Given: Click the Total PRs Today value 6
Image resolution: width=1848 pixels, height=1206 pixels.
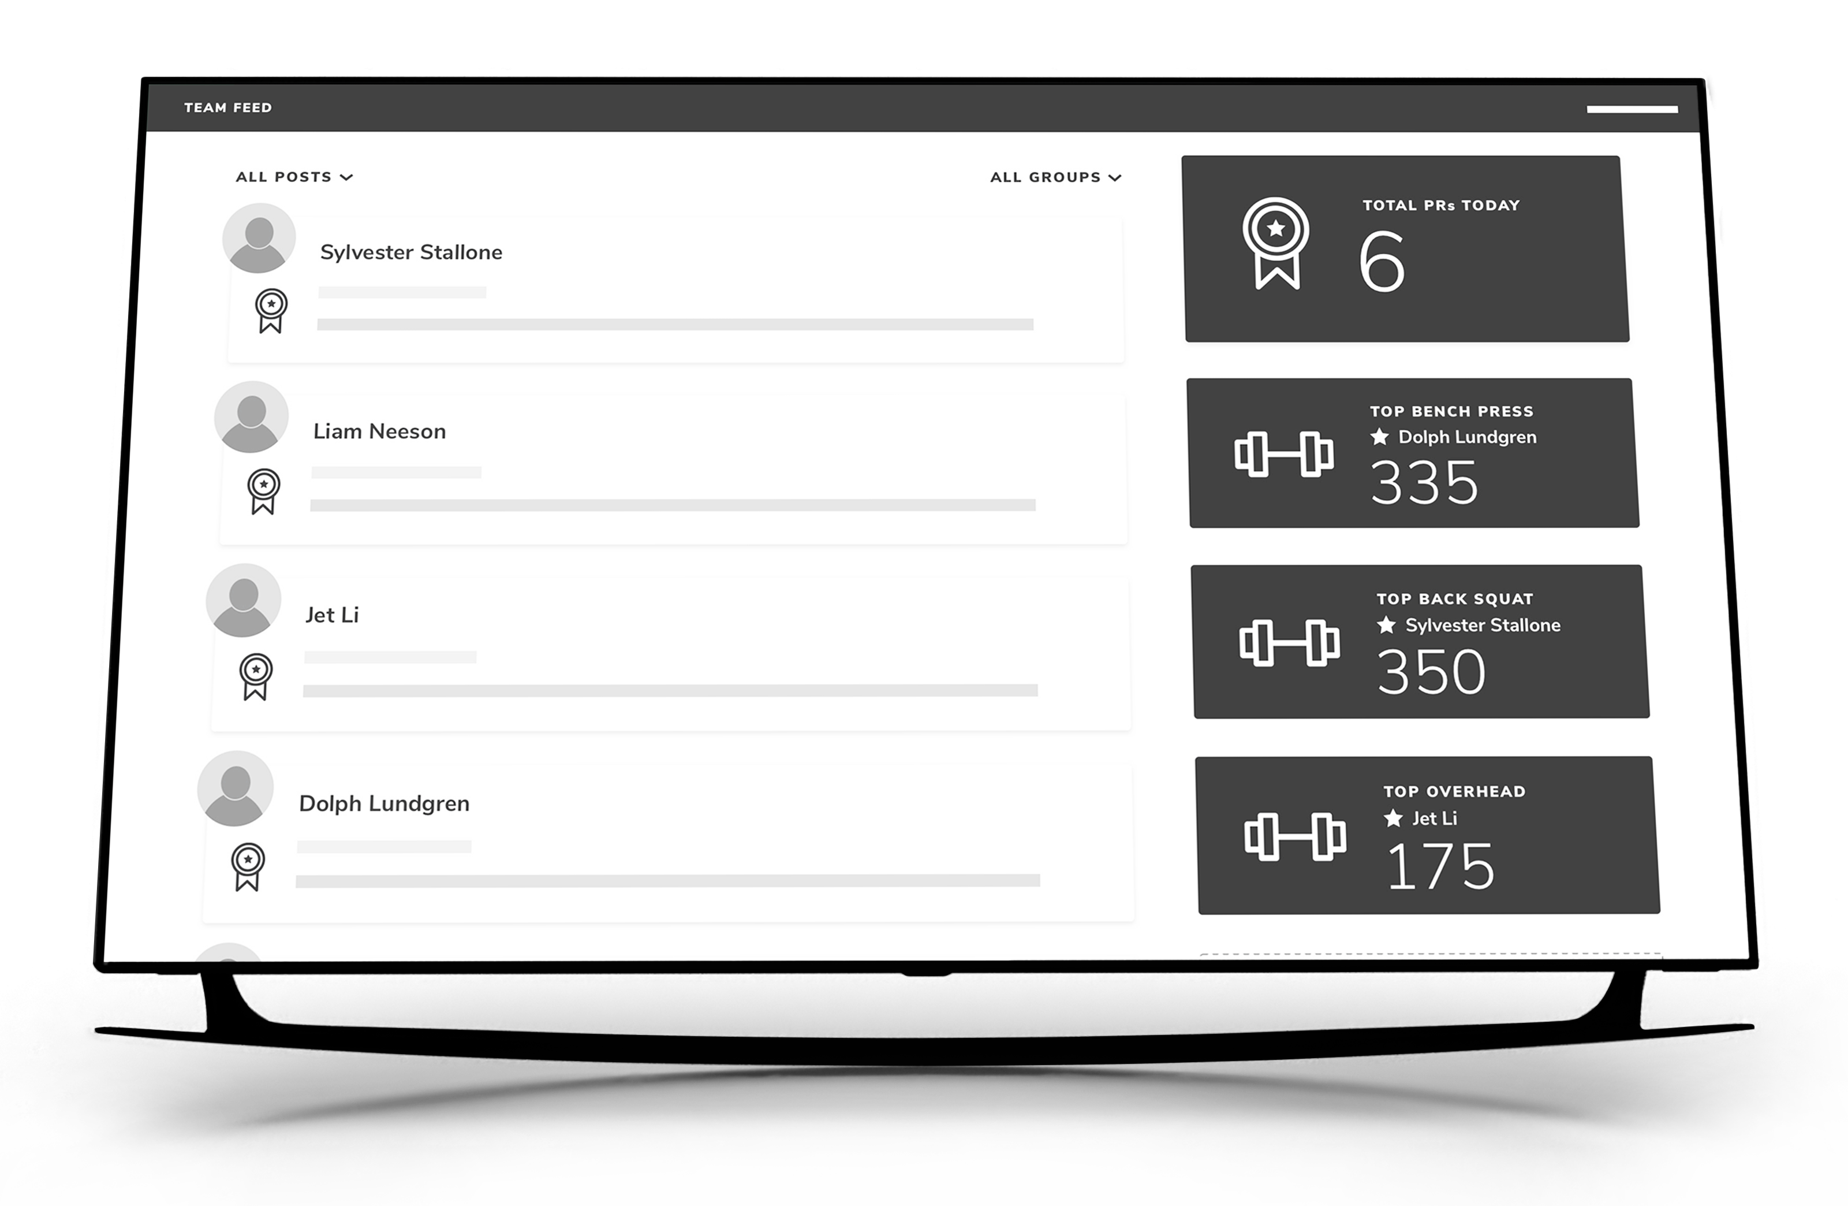Looking at the screenshot, I should tap(1382, 261).
